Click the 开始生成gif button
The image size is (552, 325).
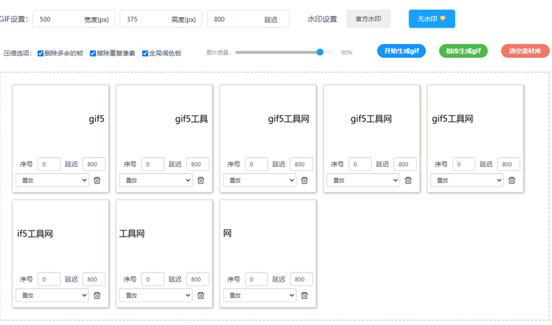tap(402, 51)
